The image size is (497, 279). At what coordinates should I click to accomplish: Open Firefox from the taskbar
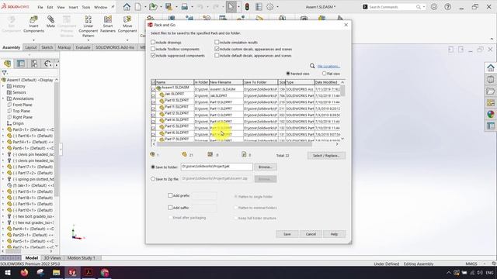(24, 272)
